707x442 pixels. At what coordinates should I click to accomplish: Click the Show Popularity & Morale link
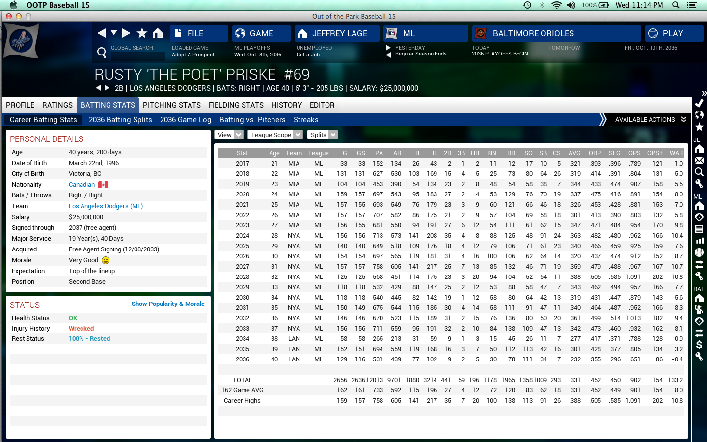(x=168, y=304)
